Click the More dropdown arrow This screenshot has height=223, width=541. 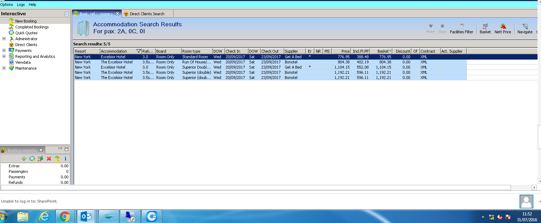[431, 26]
